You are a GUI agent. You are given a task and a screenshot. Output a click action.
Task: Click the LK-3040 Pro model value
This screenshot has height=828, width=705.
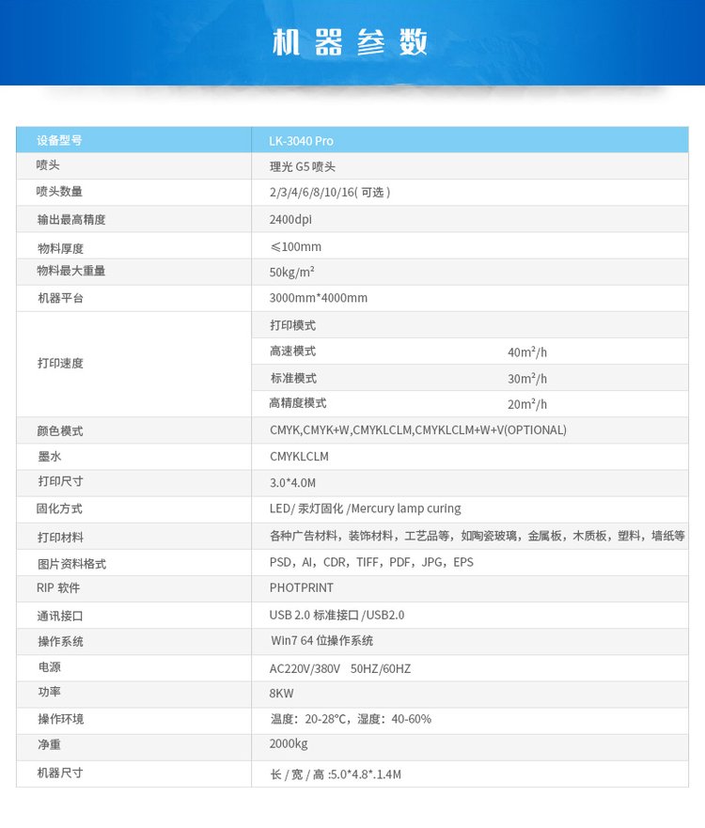301,141
